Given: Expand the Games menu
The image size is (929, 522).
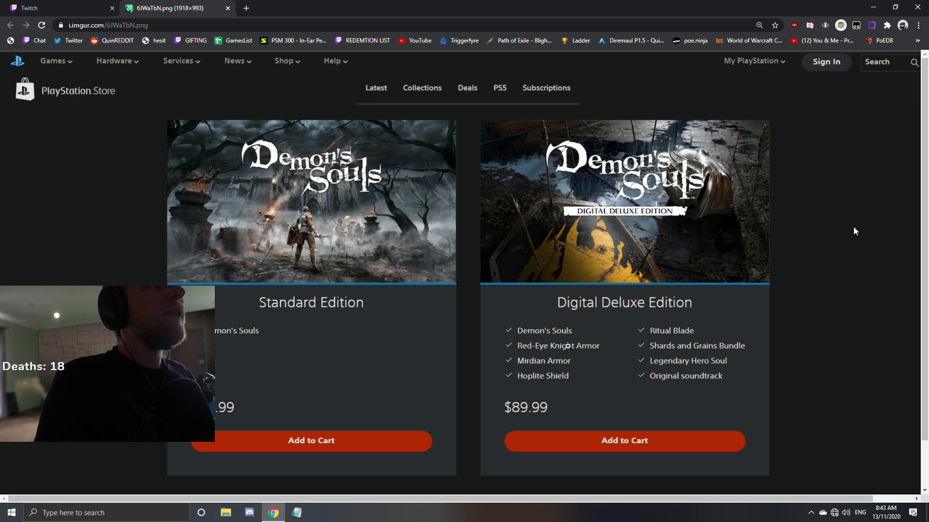Looking at the screenshot, I should [56, 61].
